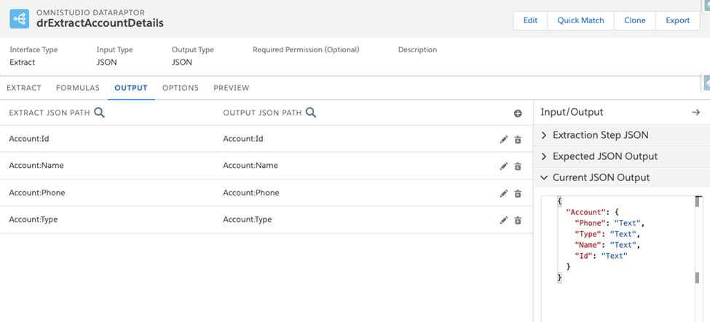Click the drExtractAccountDetails title
This screenshot has height=322, width=710.
pyautogui.click(x=100, y=23)
